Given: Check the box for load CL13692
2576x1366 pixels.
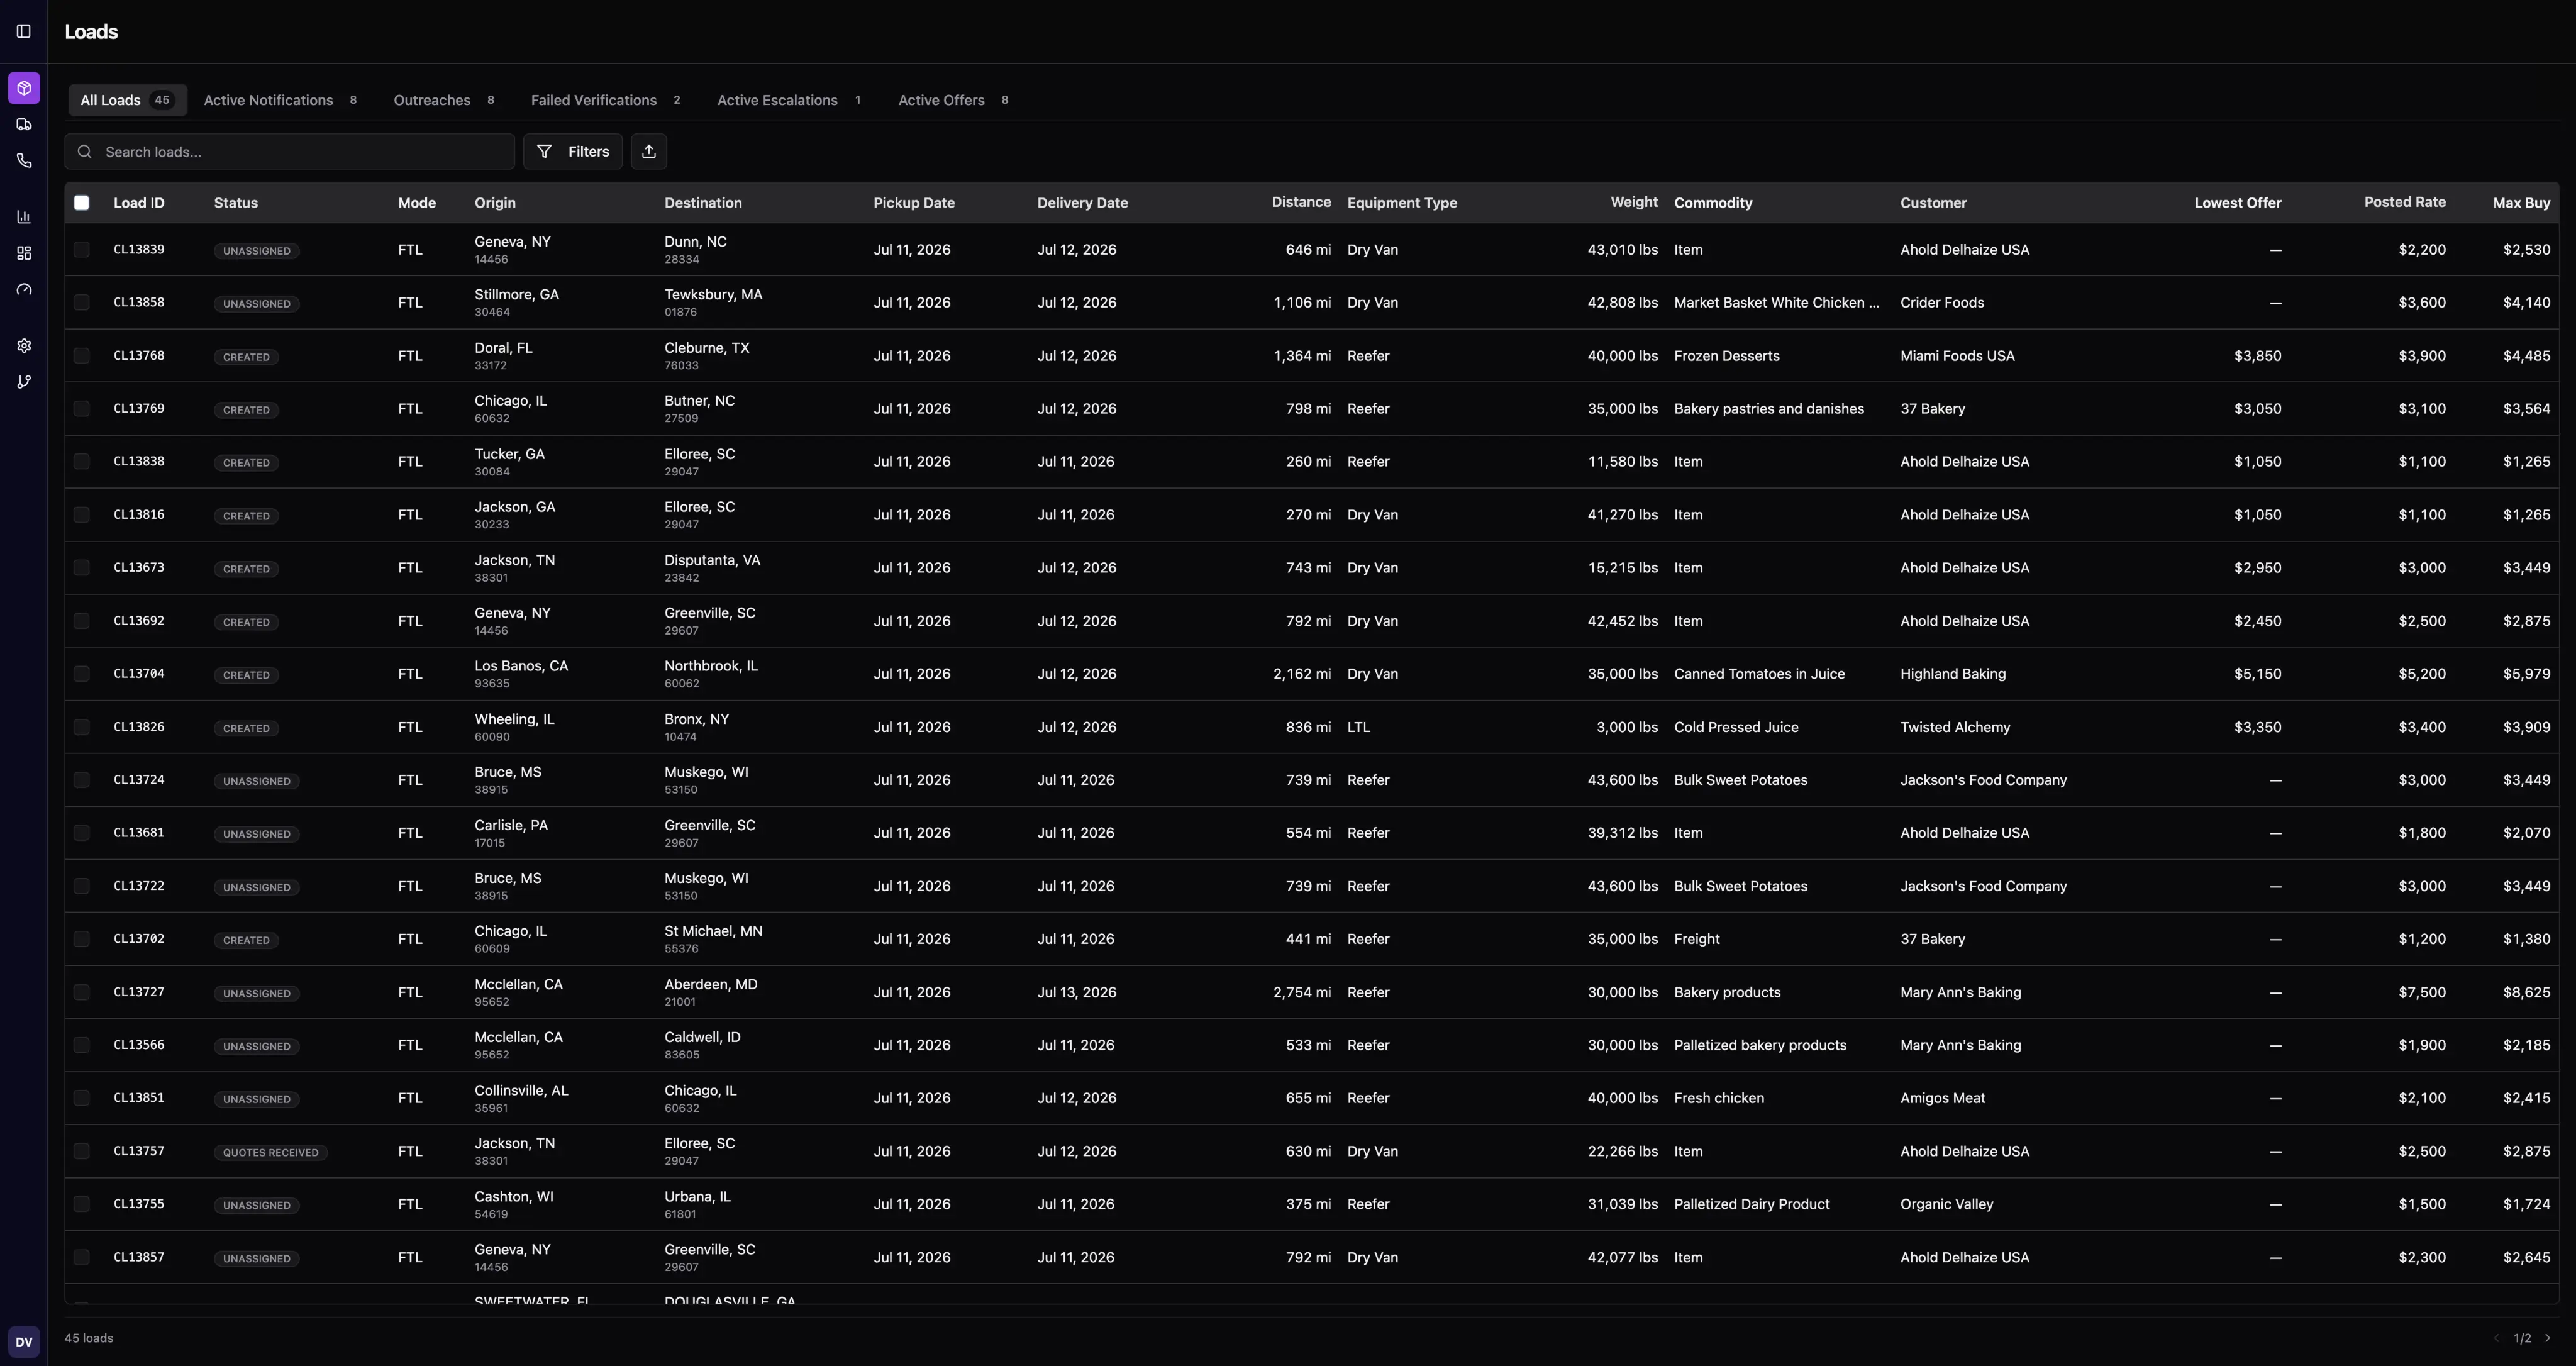Looking at the screenshot, I should pos(82,621).
